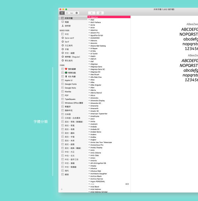Switch to custom 'Aa' preview view
Screen dimensions: 198x201
[x=72, y=13]
